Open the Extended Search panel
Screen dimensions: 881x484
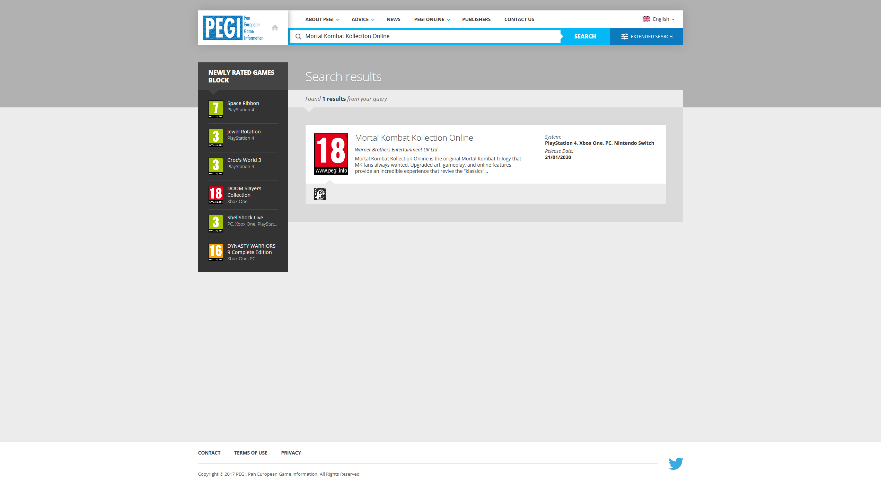646,36
